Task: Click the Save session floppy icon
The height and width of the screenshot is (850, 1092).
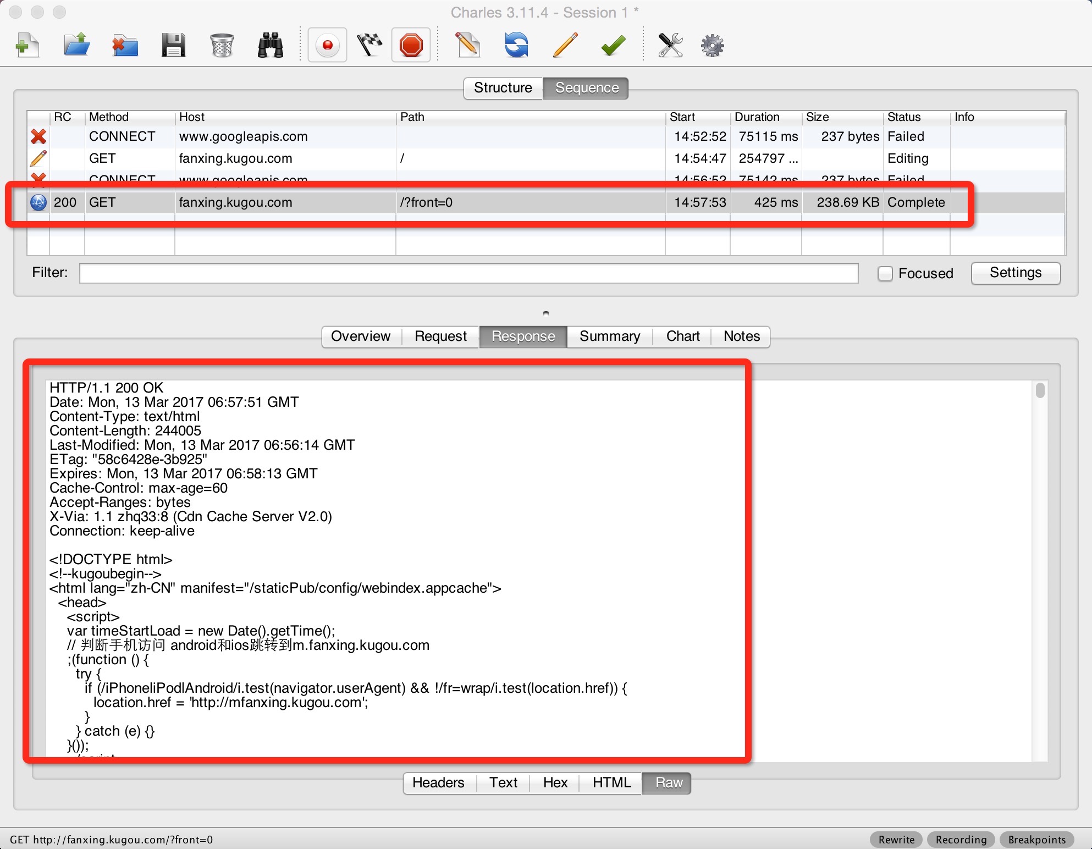Action: 173,45
